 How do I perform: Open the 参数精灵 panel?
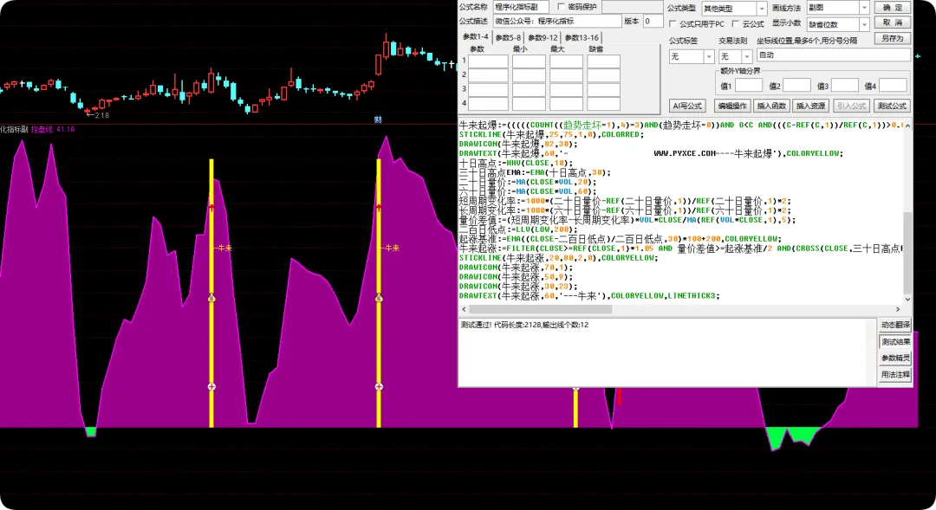894,358
